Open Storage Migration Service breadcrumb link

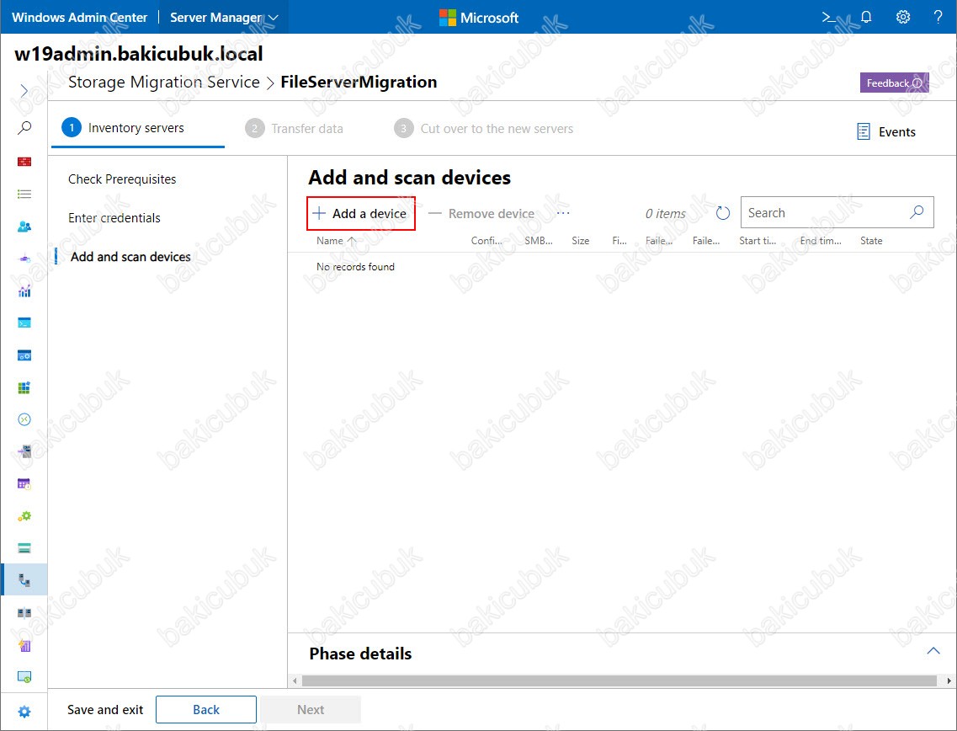164,83
